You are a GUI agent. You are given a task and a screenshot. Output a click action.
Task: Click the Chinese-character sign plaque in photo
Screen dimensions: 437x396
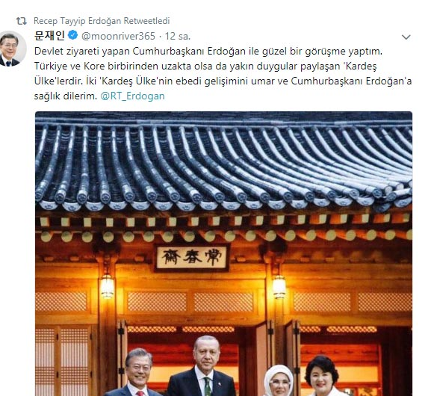(x=191, y=257)
